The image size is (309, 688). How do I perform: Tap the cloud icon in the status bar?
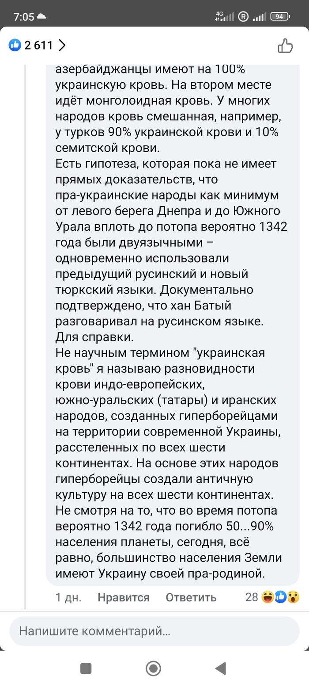point(42,17)
